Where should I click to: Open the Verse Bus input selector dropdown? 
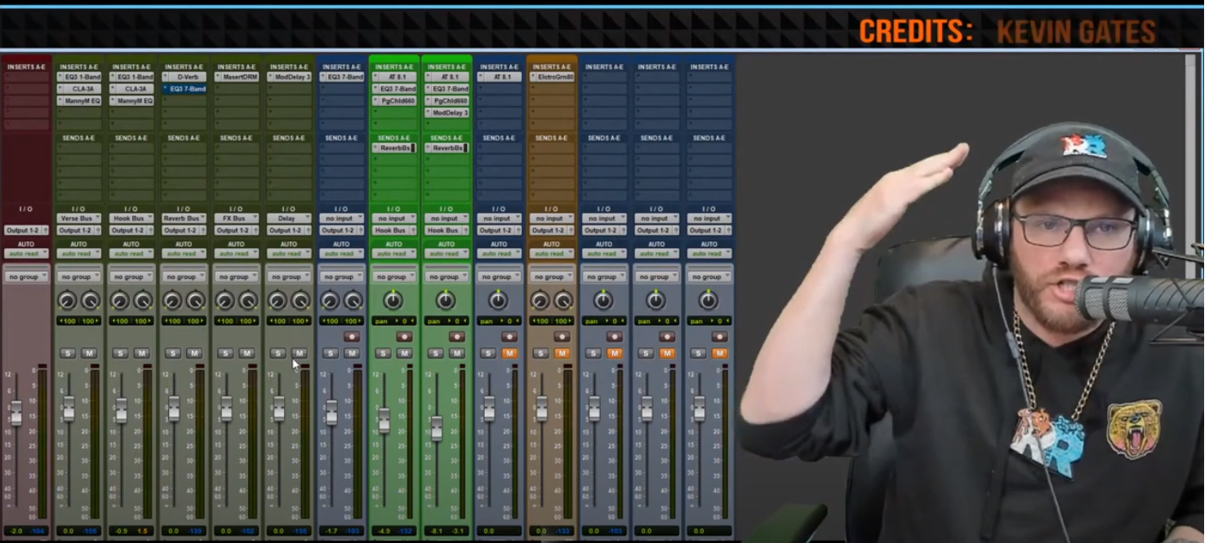(x=79, y=219)
